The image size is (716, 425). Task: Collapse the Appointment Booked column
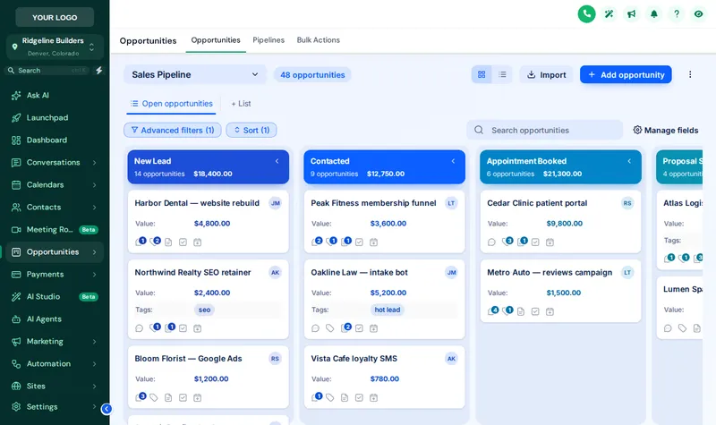(x=629, y=161)
